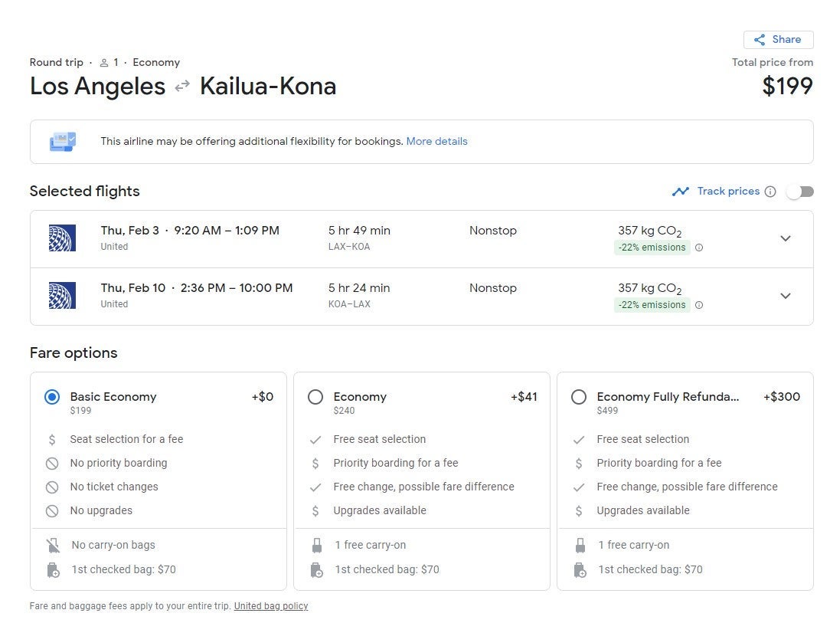This screenshot has height=623, width=830.
Task: Click the Track prices graph icon
Action: pyautogui.click(x=680, y=192)
